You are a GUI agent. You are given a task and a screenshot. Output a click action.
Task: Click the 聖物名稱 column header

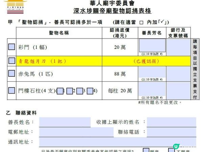[59, 33]
